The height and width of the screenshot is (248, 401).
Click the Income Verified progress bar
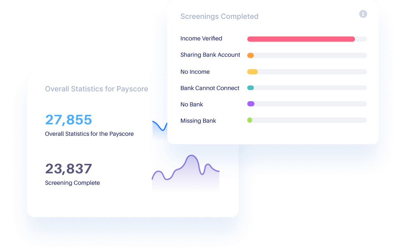coord(301,39)
